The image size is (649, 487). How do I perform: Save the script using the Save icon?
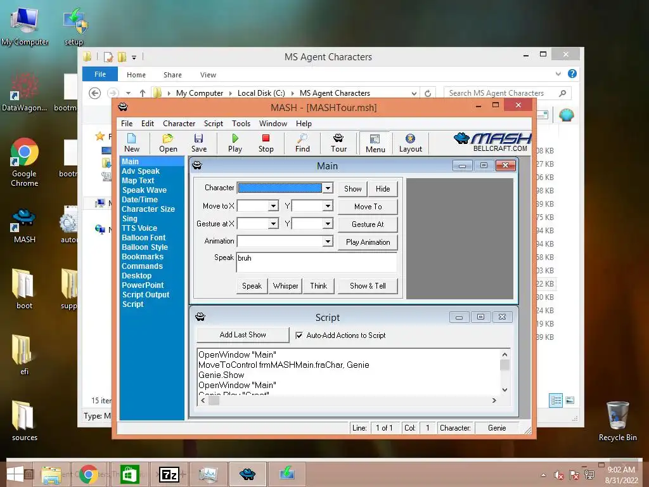pos(198,143)
